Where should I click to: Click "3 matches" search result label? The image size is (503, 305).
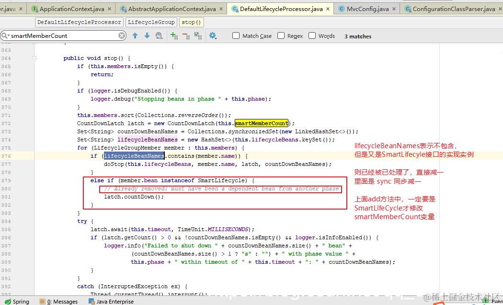click(x=358, y=36)
